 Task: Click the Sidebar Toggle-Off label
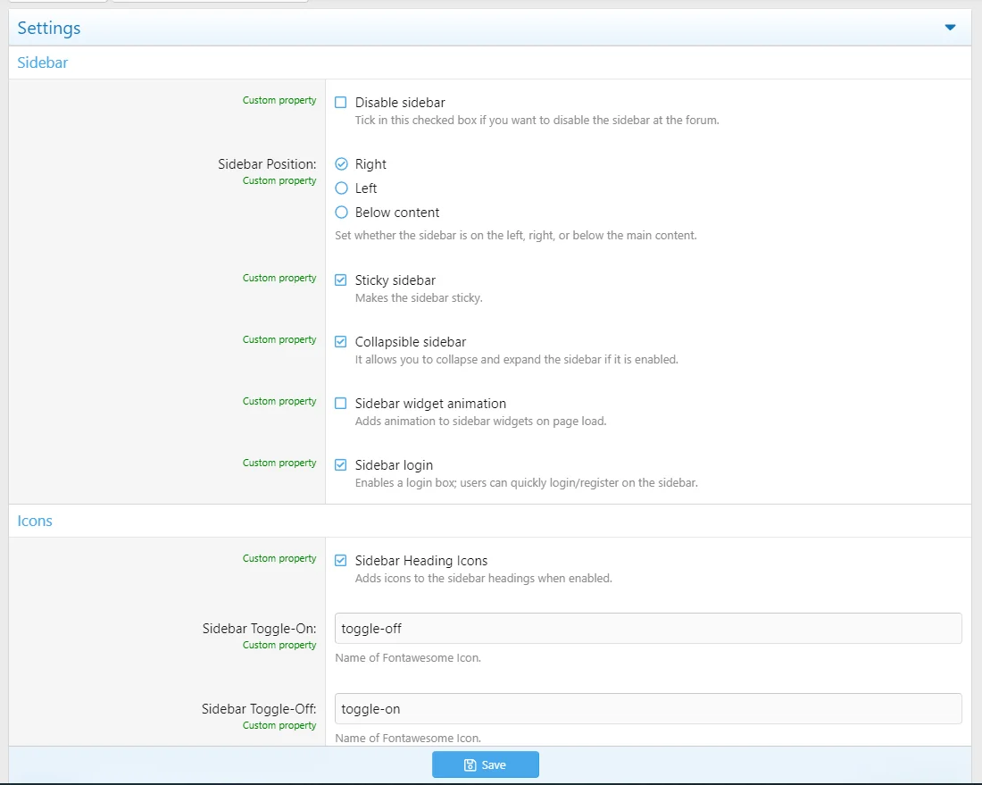click(x=259, y=709)
